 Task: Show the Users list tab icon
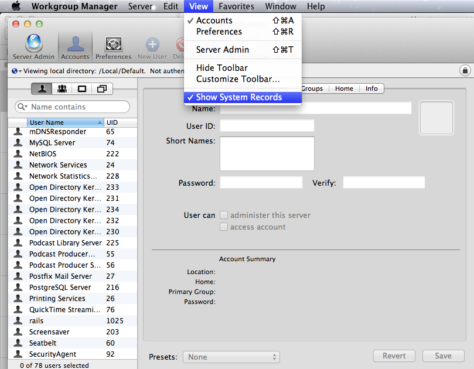pos(42,89)
